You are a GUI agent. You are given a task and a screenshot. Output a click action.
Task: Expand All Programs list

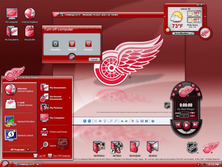tap(20, 150)
